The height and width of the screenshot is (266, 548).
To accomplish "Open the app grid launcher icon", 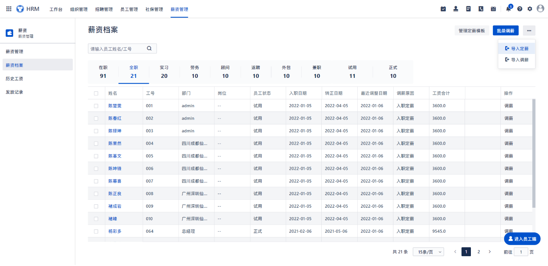I will pos(9,9).
